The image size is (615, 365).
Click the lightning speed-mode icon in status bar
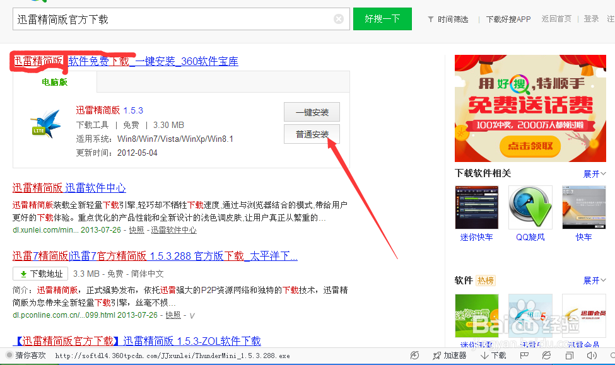pyautogui.click(x=414, y=356)
